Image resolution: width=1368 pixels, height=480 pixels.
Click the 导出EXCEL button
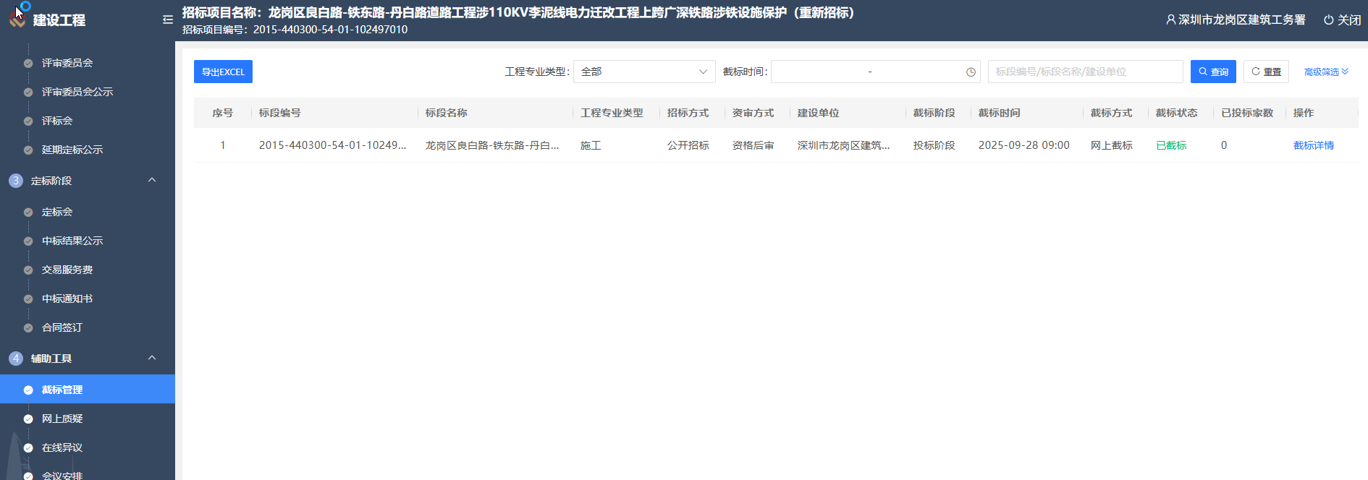coord(223,72)
